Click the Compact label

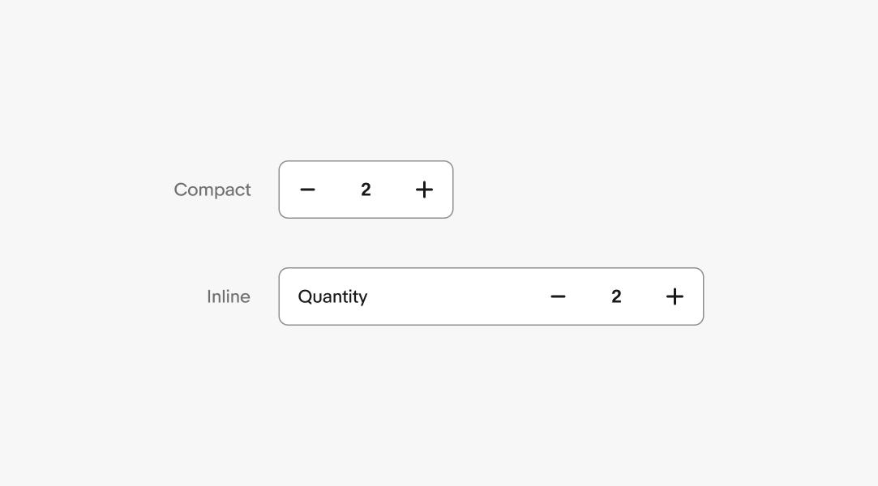point(212,190)
